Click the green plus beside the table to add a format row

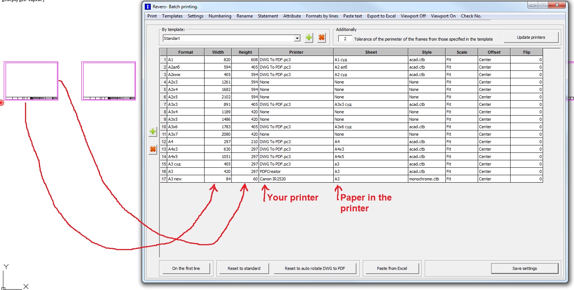pyautogui.click(x=153, y=132)
